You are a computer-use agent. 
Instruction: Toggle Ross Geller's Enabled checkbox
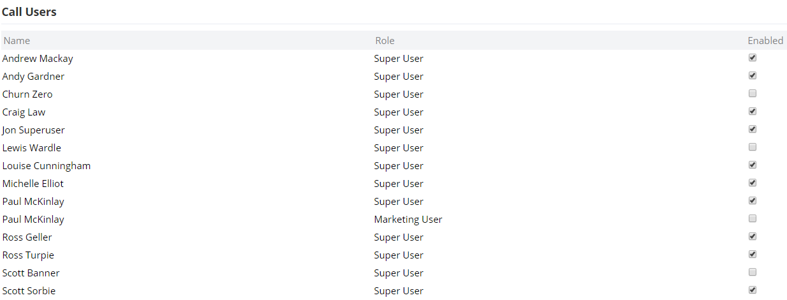point(753,236)
